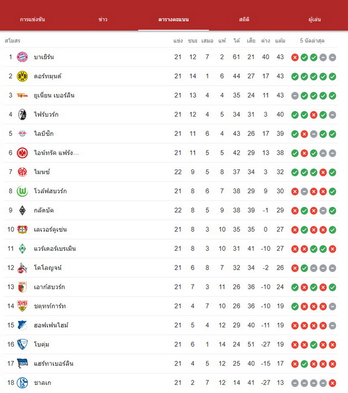The image size is (348, 393).
Task: Select the ผู้เล่น tab
Action: click(x=315, y=20)
